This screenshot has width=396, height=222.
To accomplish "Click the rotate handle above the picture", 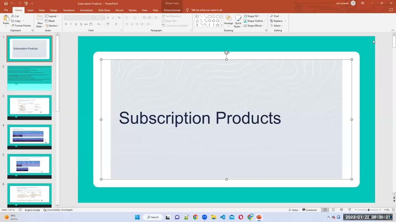I will point(227,53).
